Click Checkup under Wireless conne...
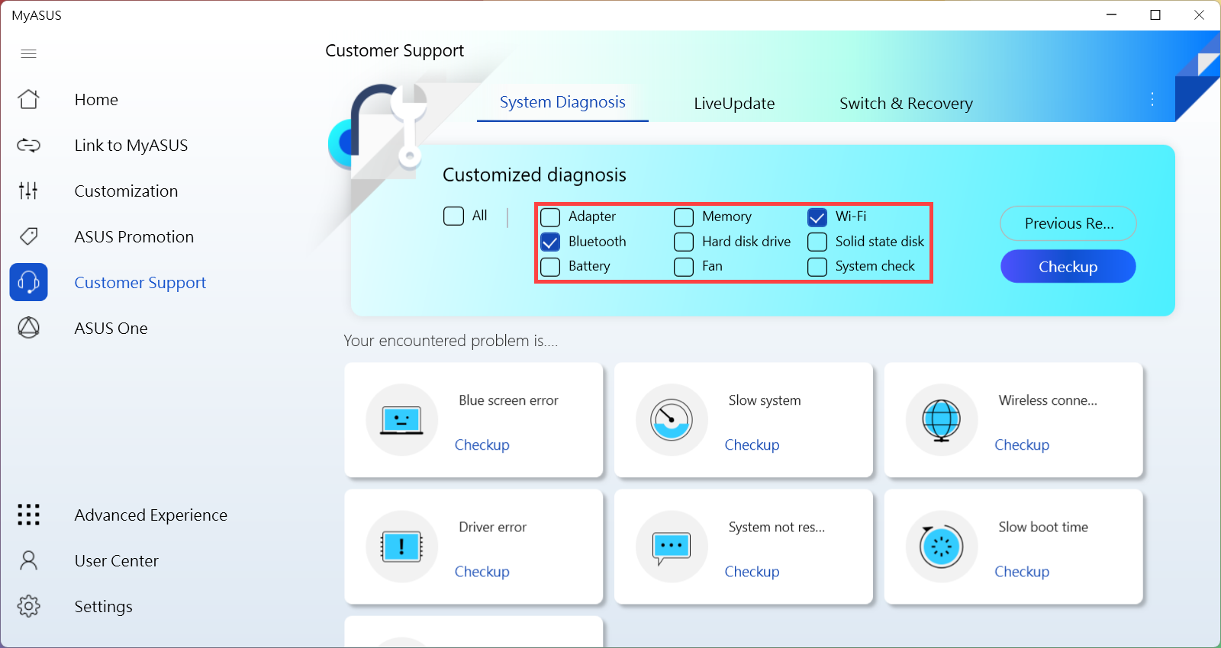 1022,444
